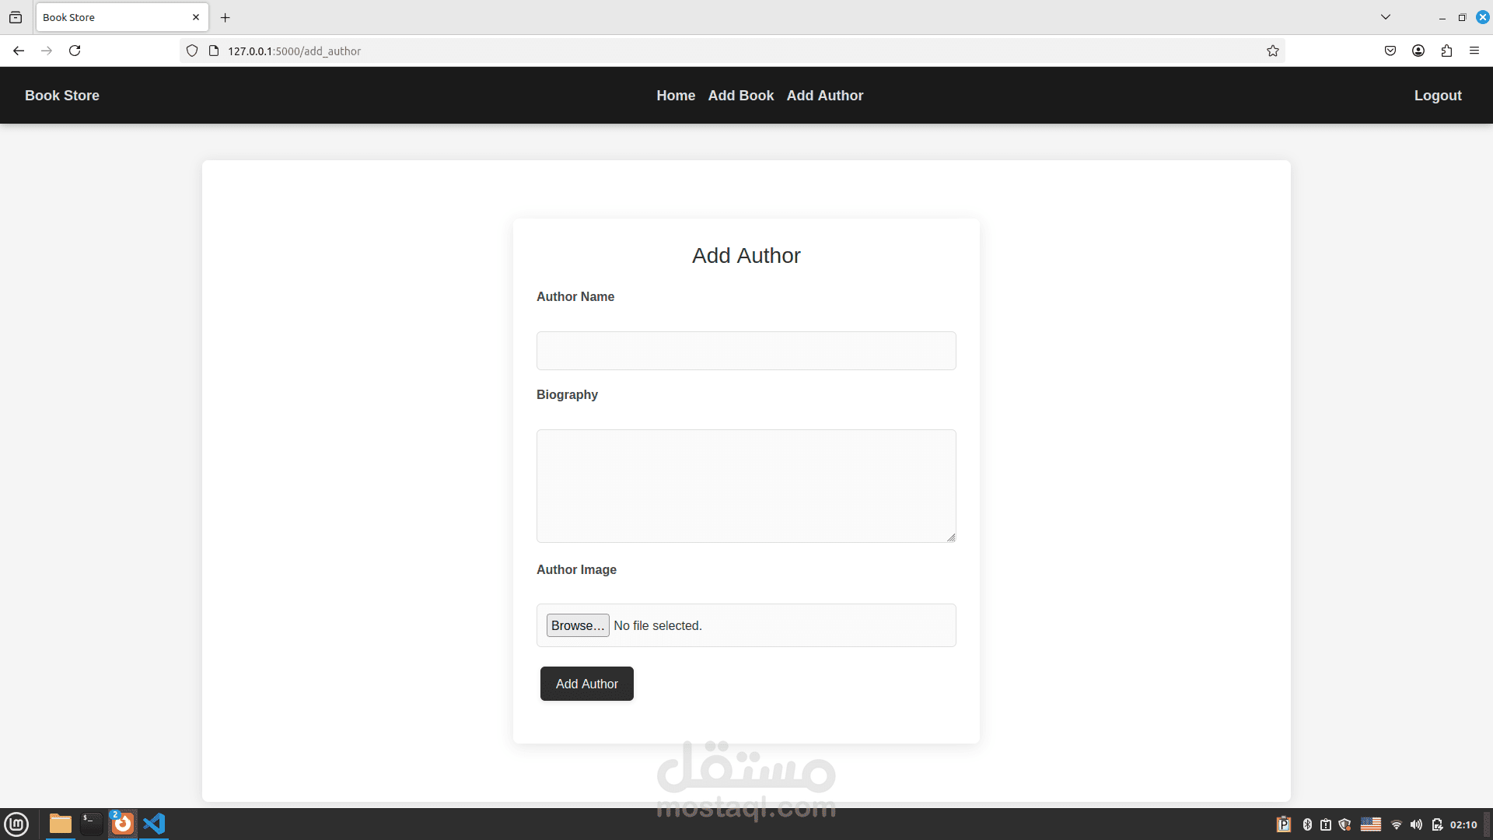Open a new browser tab
The width and height of the screenshot is (1493, 840).
click(226, 17)
